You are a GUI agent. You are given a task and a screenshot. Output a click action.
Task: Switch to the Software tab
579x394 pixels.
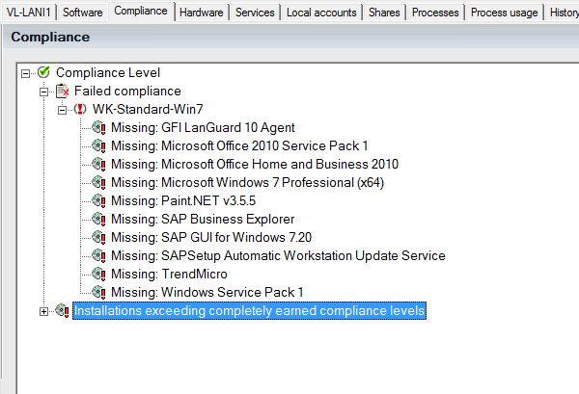(x=83, y=12)
